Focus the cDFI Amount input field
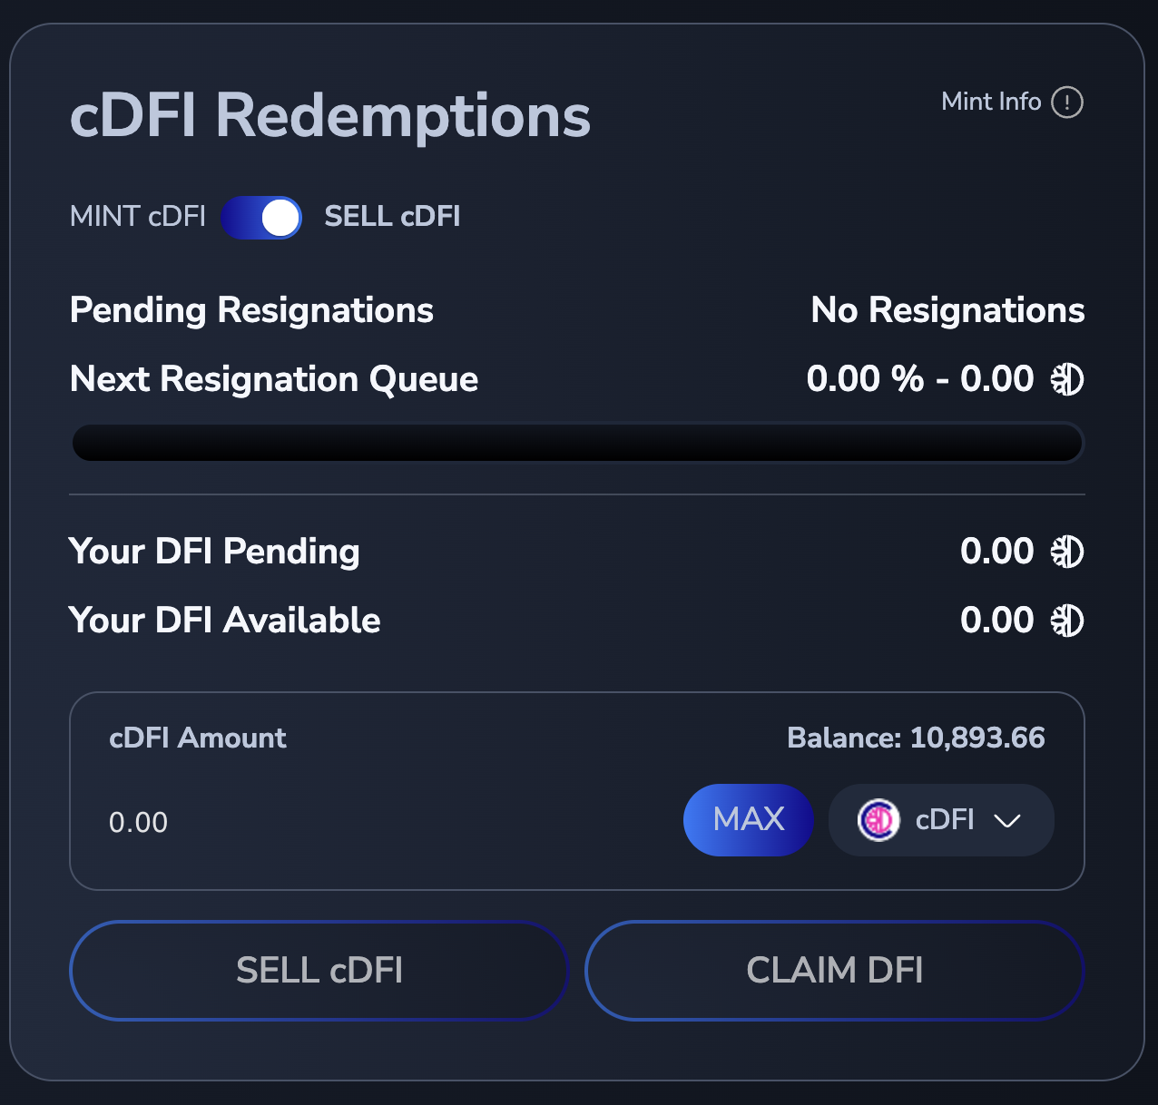This screenshot has height=1105, width=1158. [x=363, y=823]
